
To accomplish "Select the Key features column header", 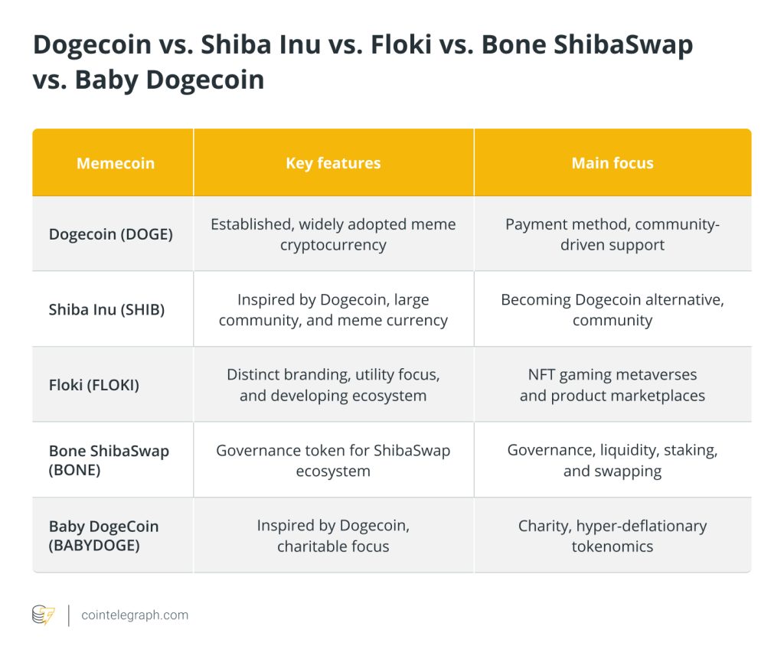I will [x=333, y=163].
